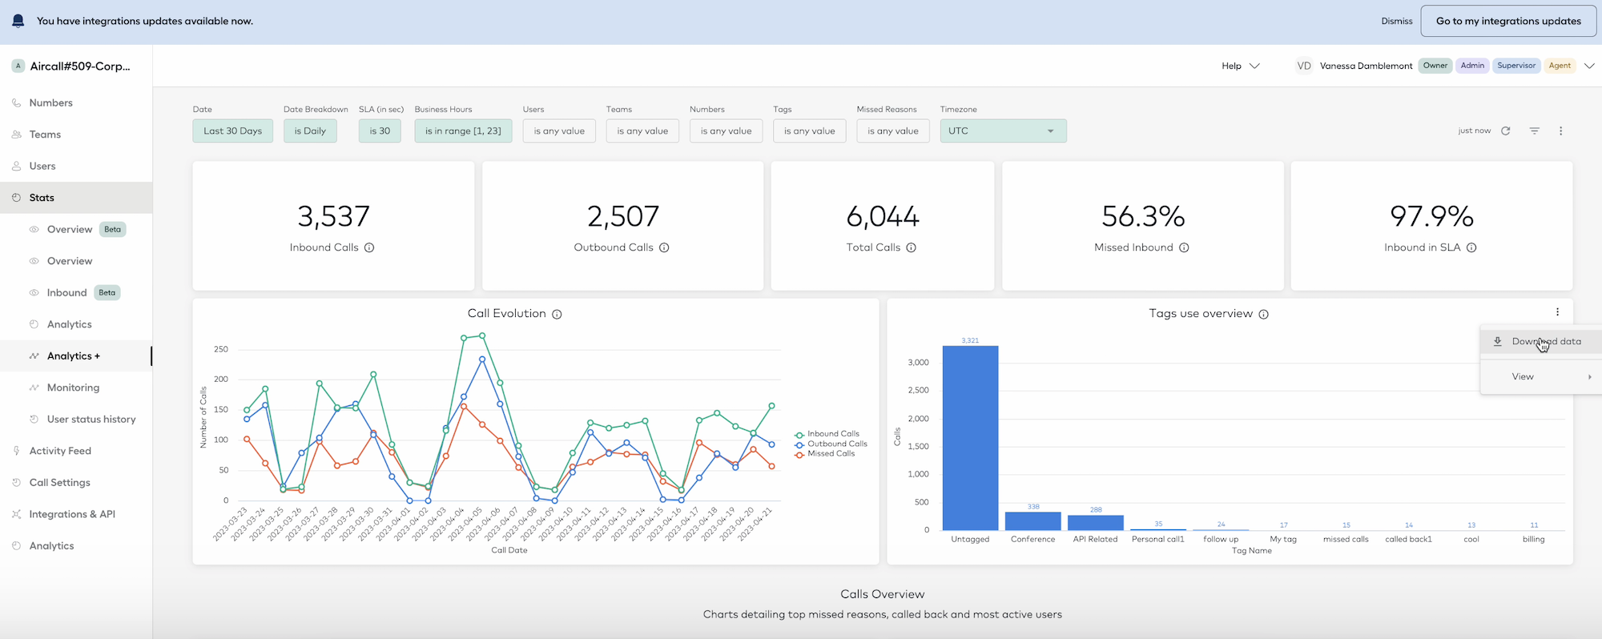Click the Agent role badge
The height and width of the screenshot is (639, 1602).
[x=1560, y=66]
